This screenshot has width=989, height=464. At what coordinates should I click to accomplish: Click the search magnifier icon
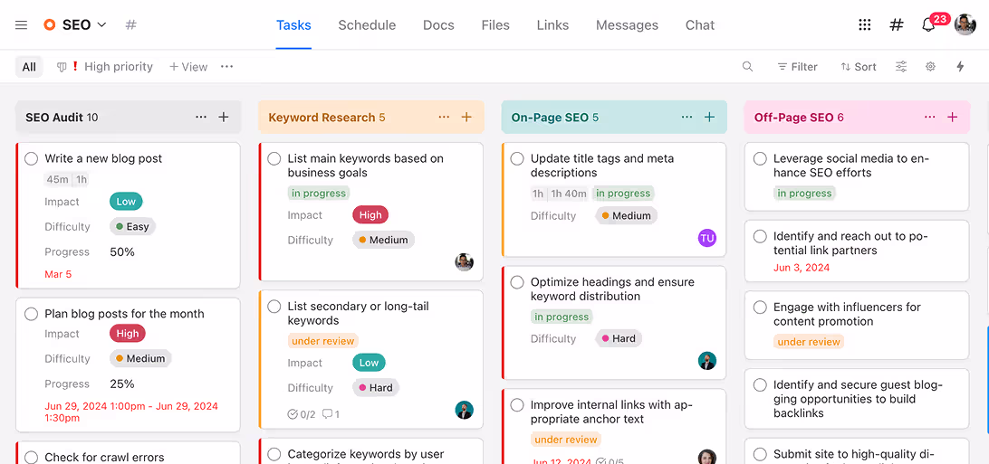pyautogui.click(x=747, y=67)
